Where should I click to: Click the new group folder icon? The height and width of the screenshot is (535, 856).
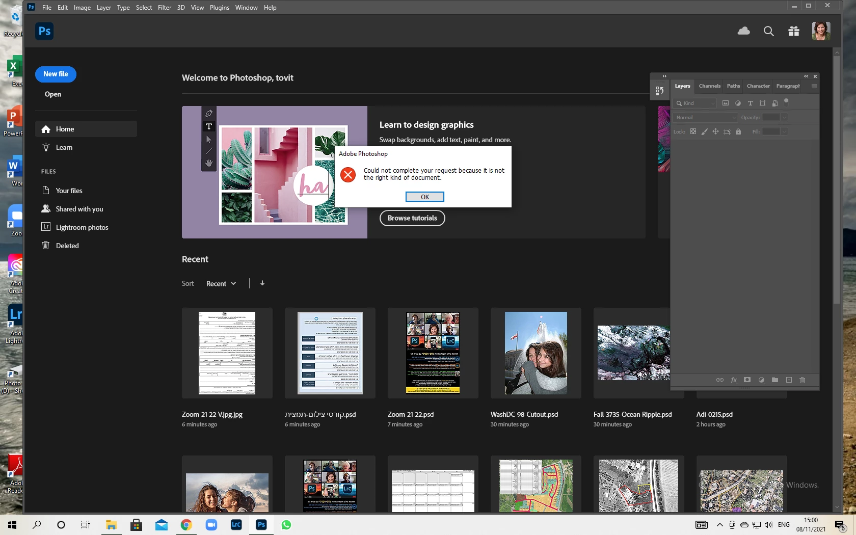click(775, 380)
